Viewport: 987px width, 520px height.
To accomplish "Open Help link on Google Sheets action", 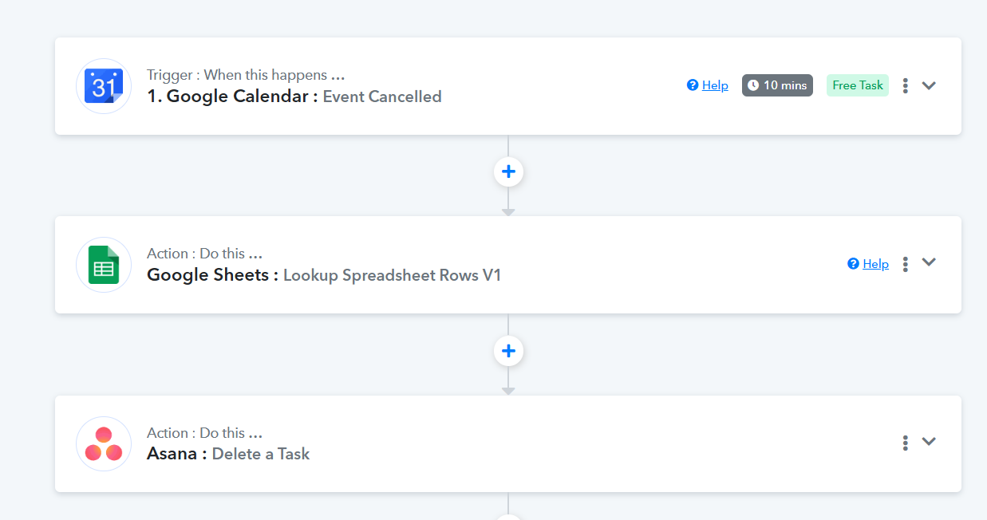I will (875, 264).
